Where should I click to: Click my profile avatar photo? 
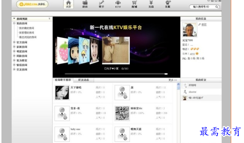point(190,30)
